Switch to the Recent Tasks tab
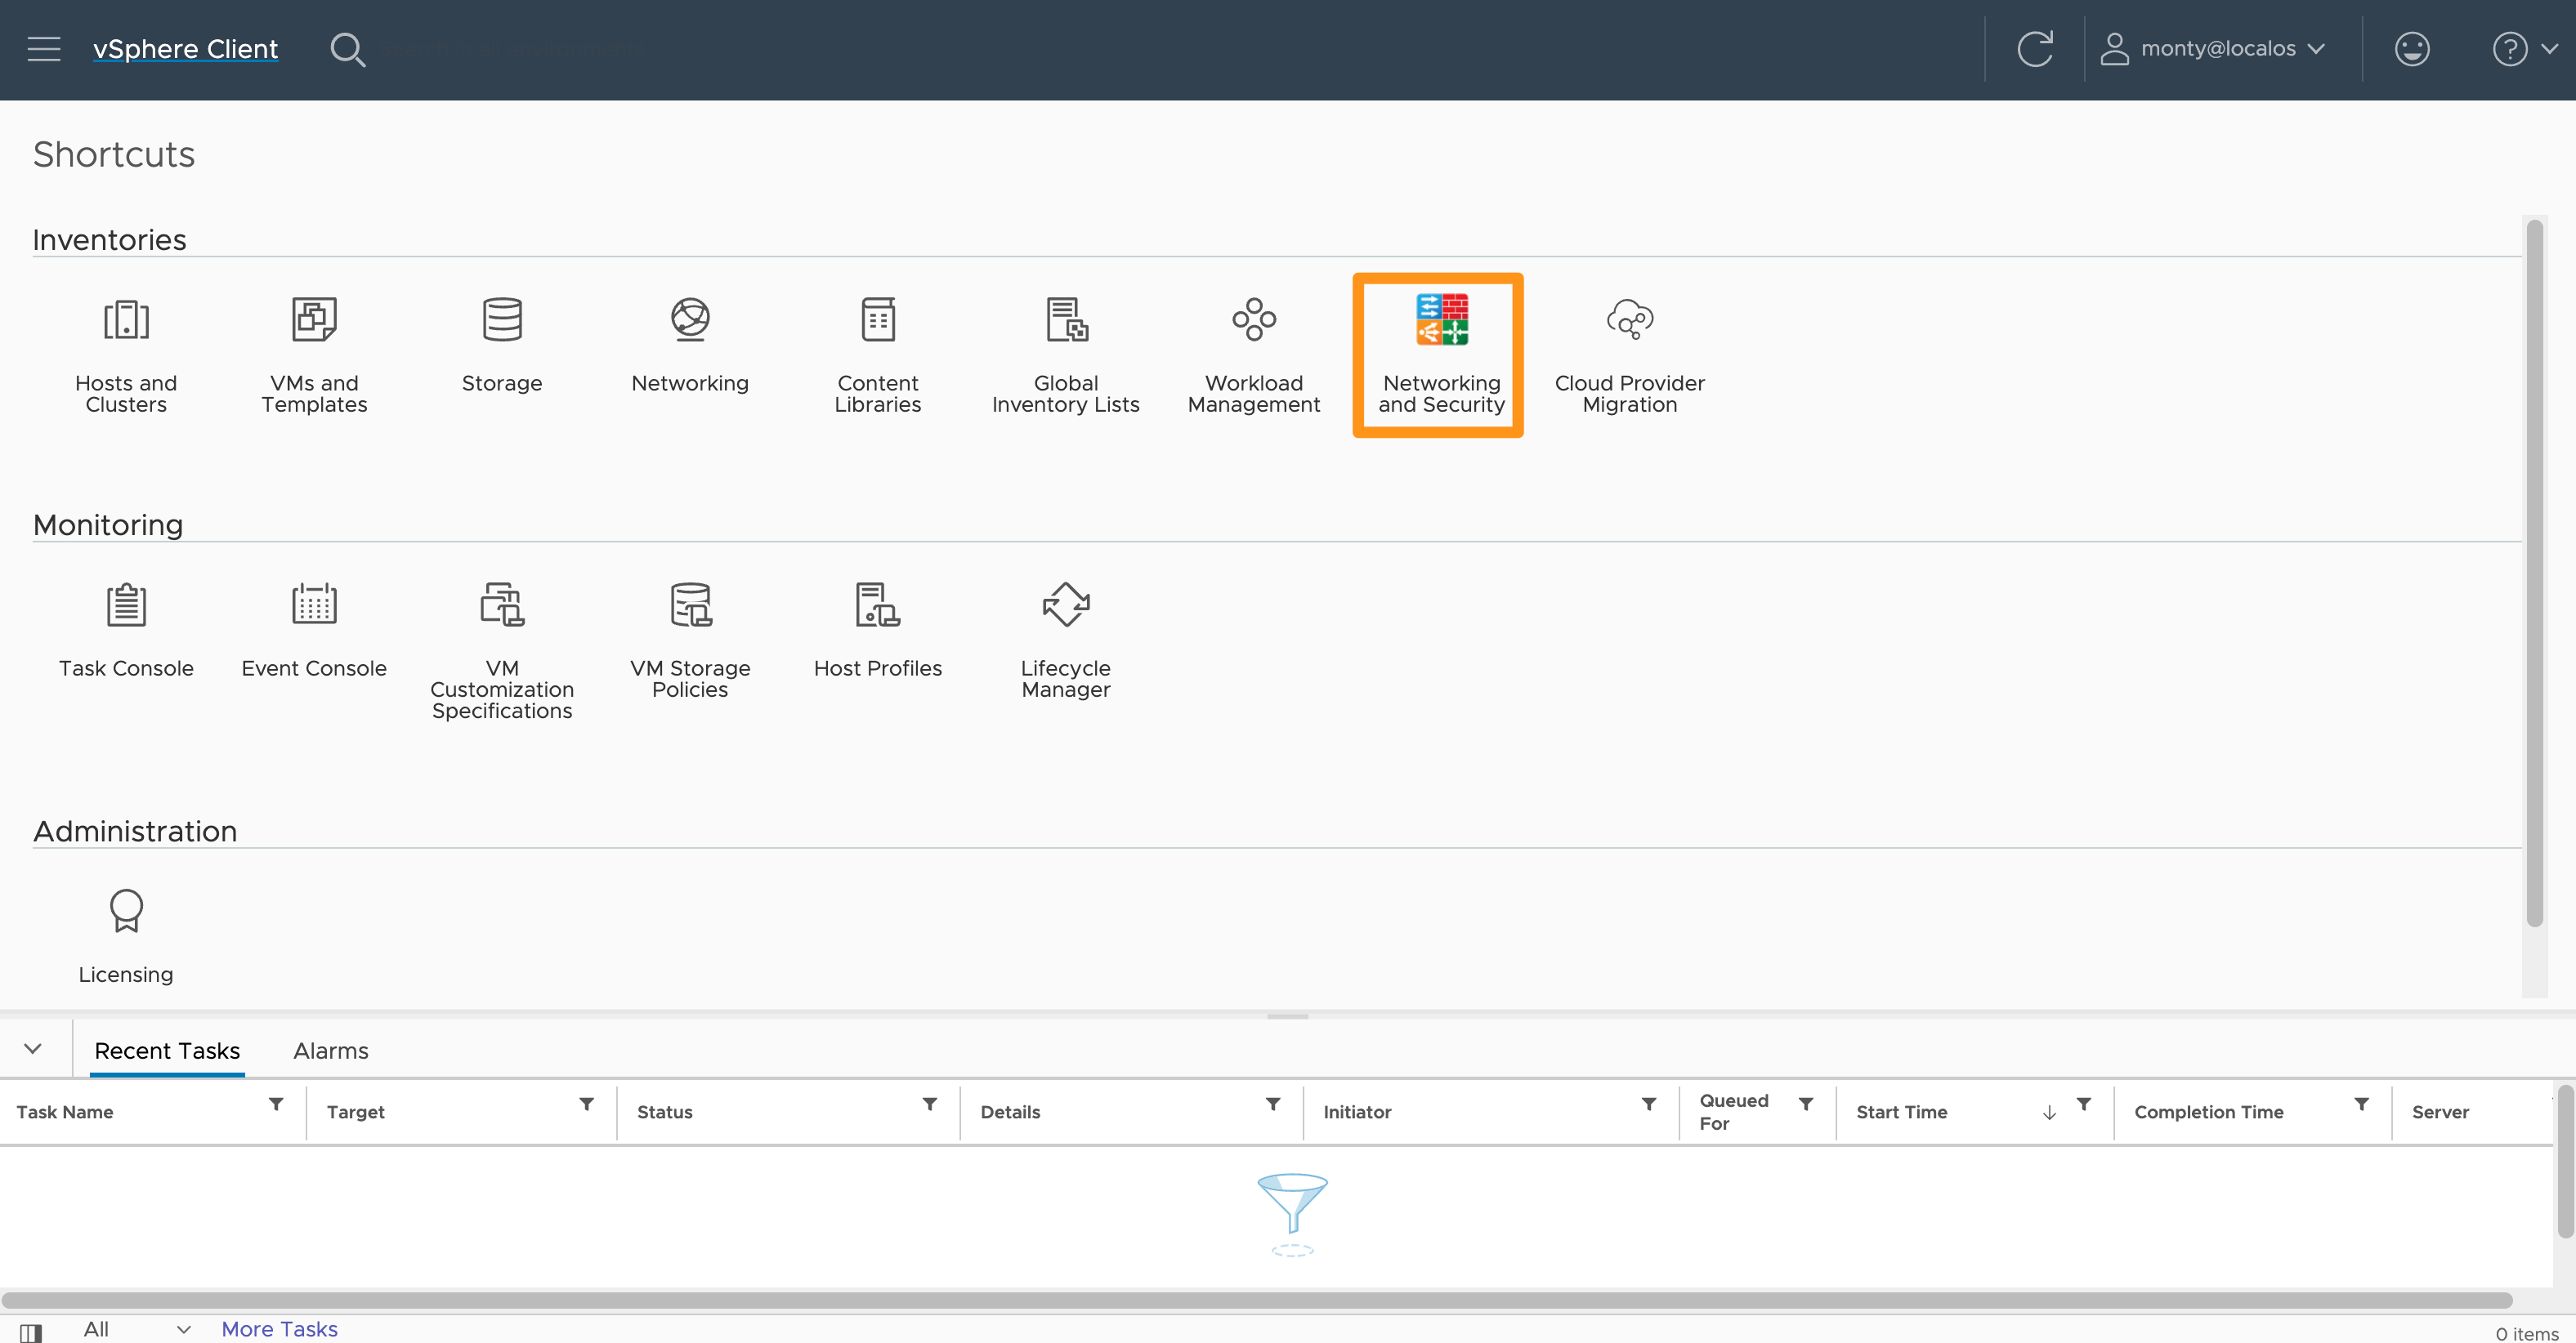2576x1343 pixels. [x=167, y=1051]
